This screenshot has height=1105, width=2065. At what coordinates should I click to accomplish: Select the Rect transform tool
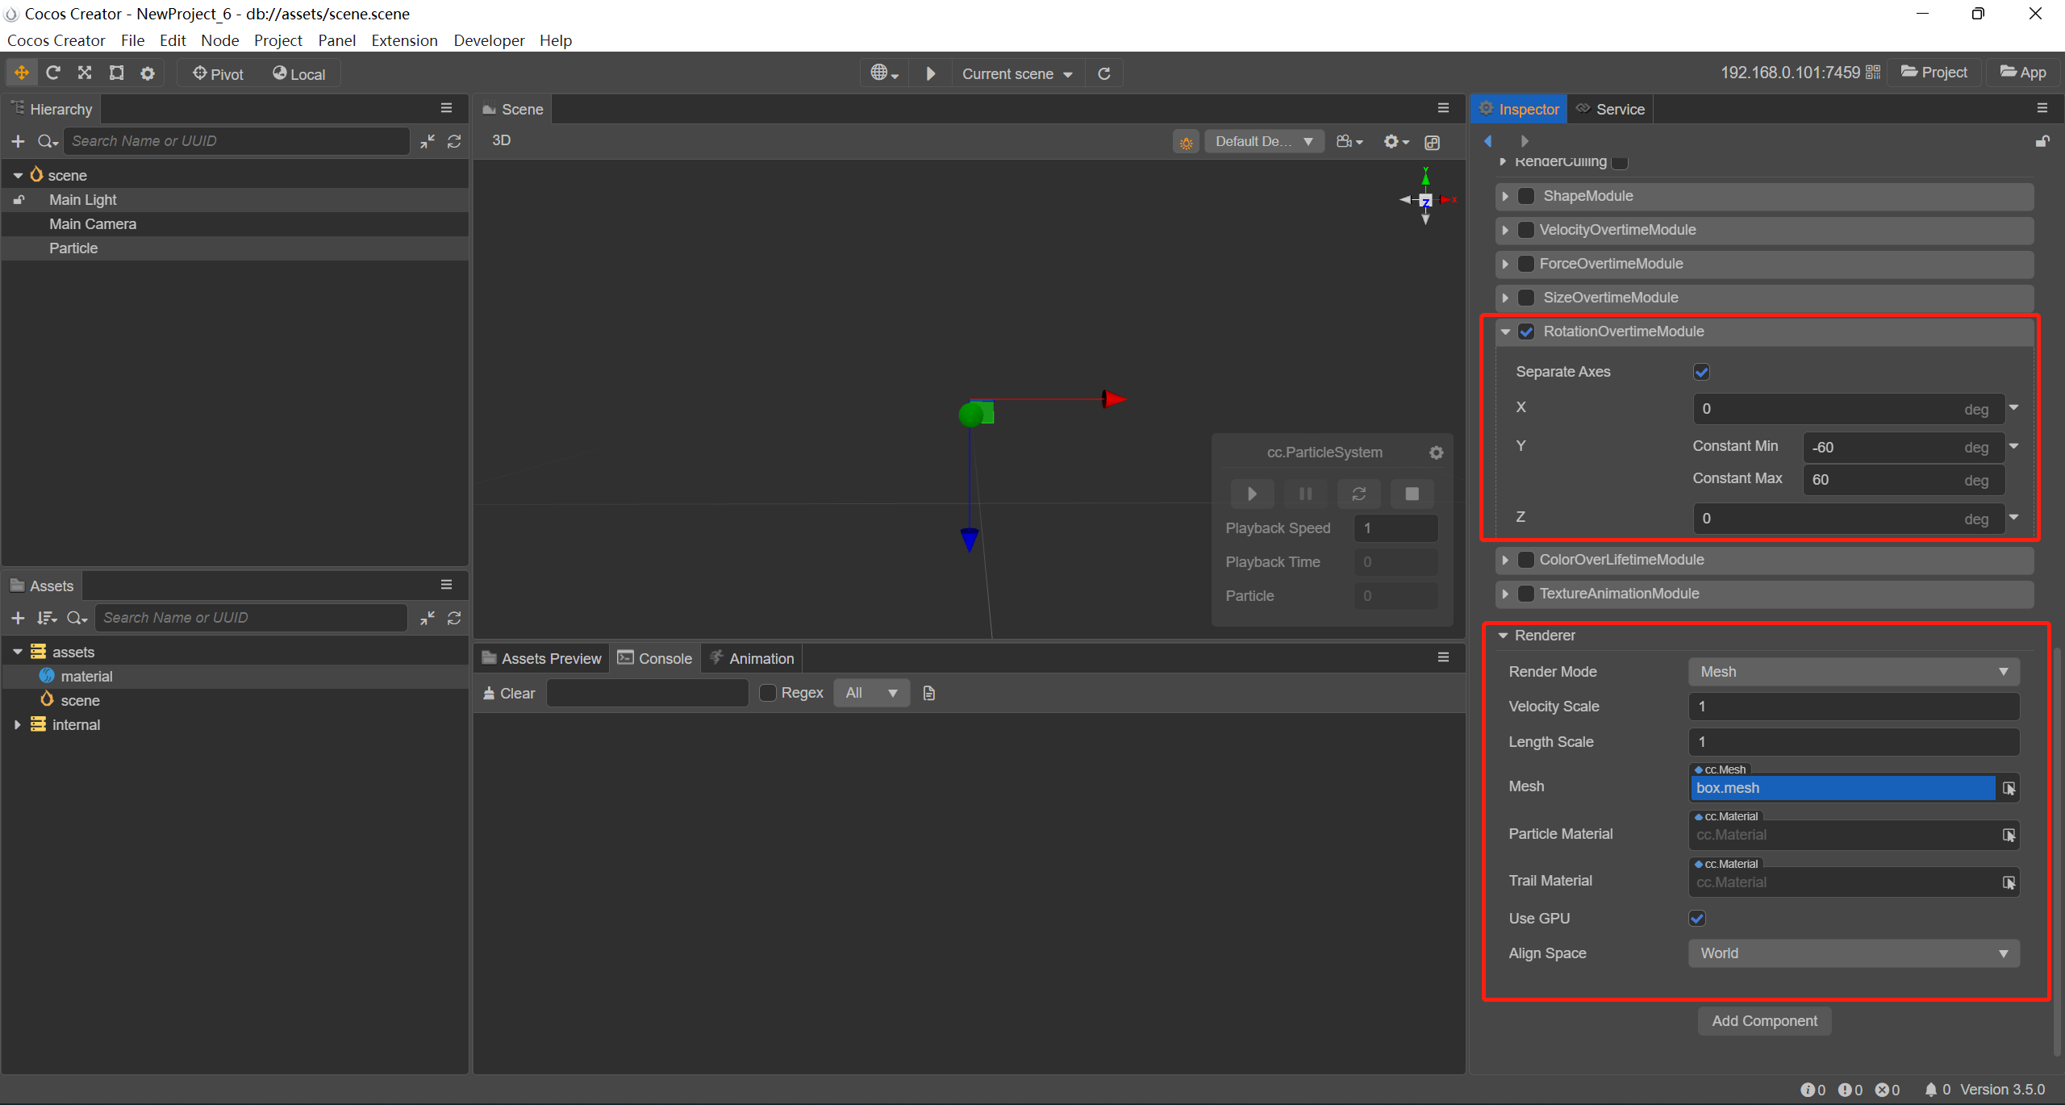pyautogui.click(x=117, y=73)
